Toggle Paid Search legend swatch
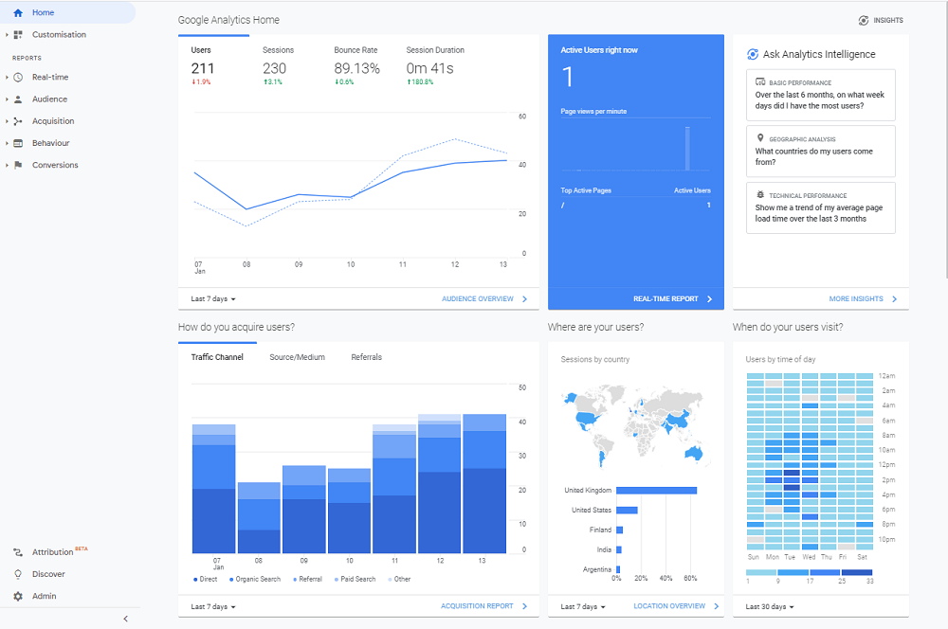 (337, 580)
